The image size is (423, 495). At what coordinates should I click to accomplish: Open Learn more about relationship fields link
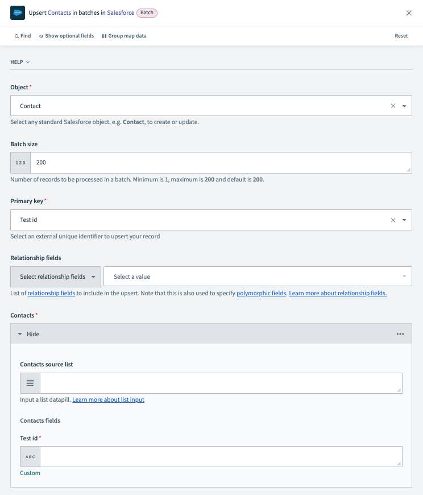point(338,293)
